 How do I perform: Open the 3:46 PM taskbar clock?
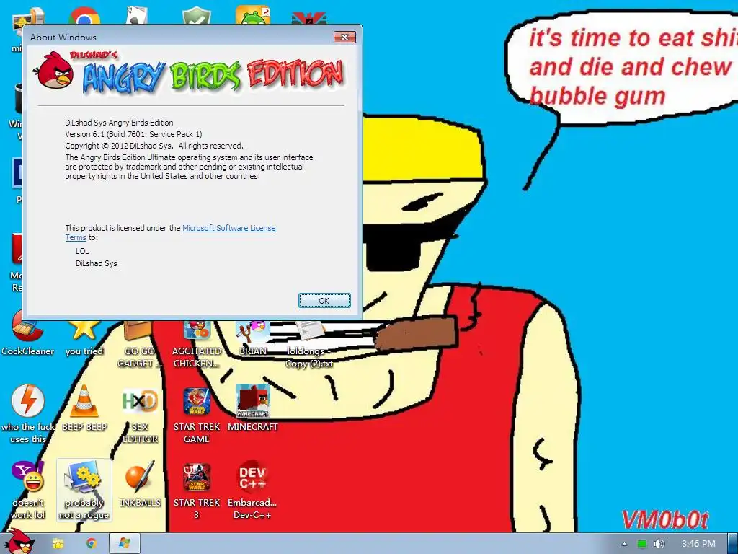click(698, 544)
